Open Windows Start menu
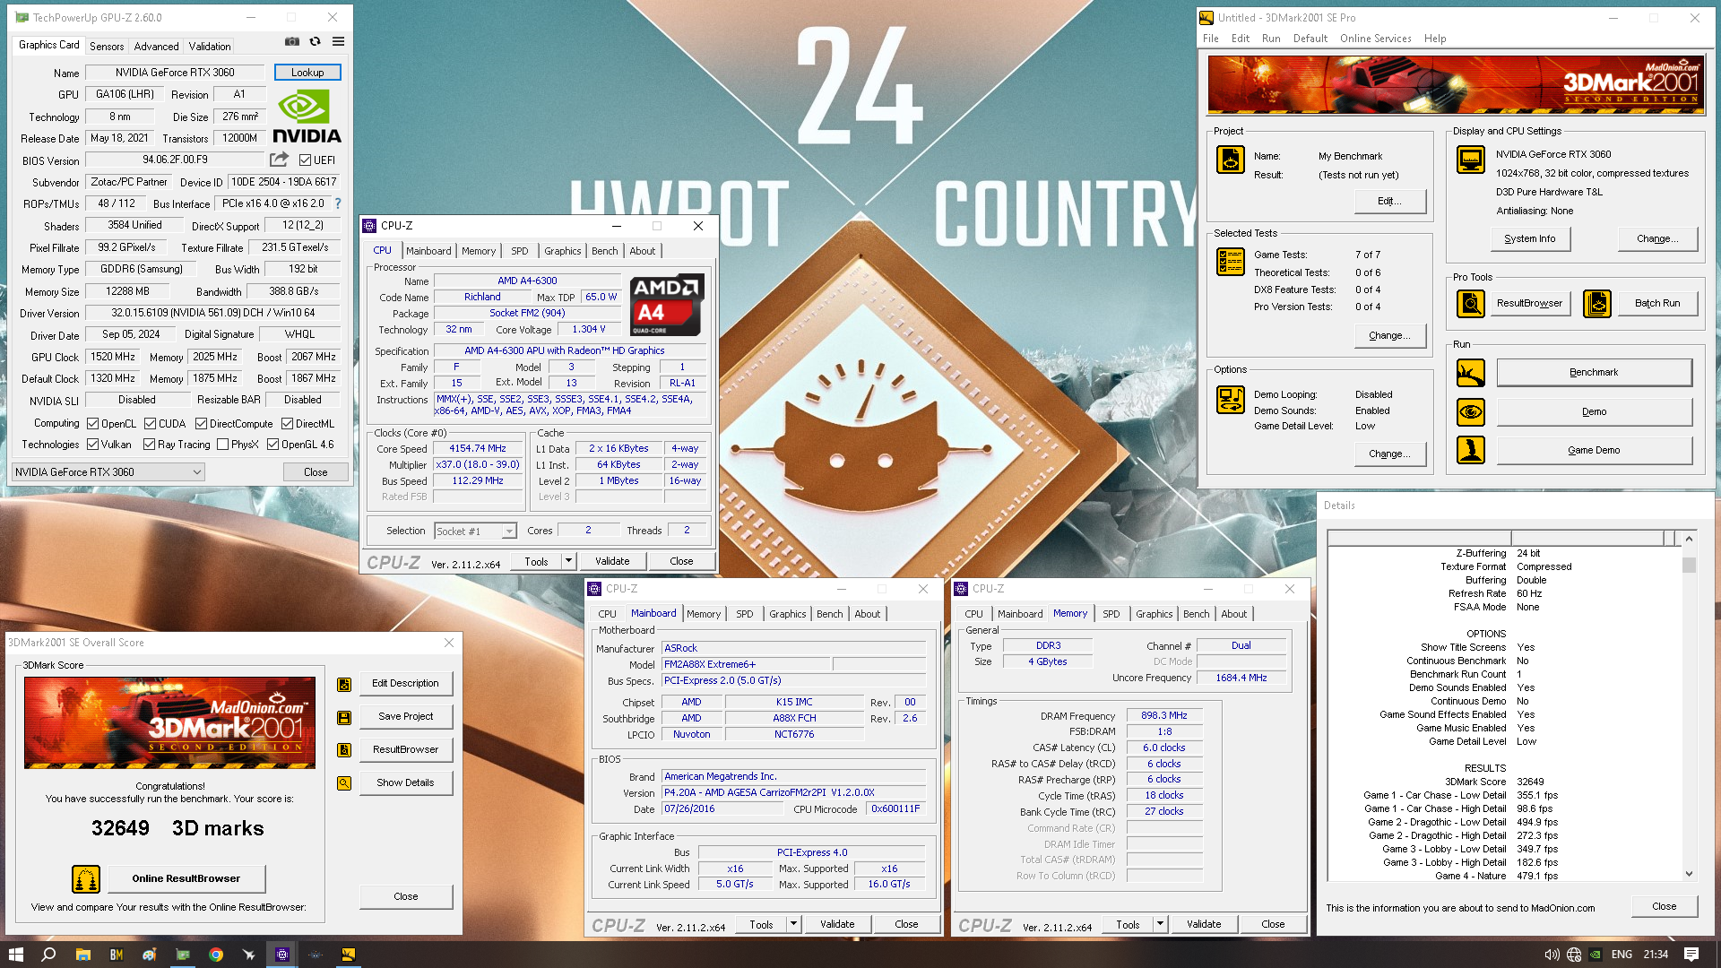The image size is (1721, 968). pyautogui.click(x=15, y=955)
